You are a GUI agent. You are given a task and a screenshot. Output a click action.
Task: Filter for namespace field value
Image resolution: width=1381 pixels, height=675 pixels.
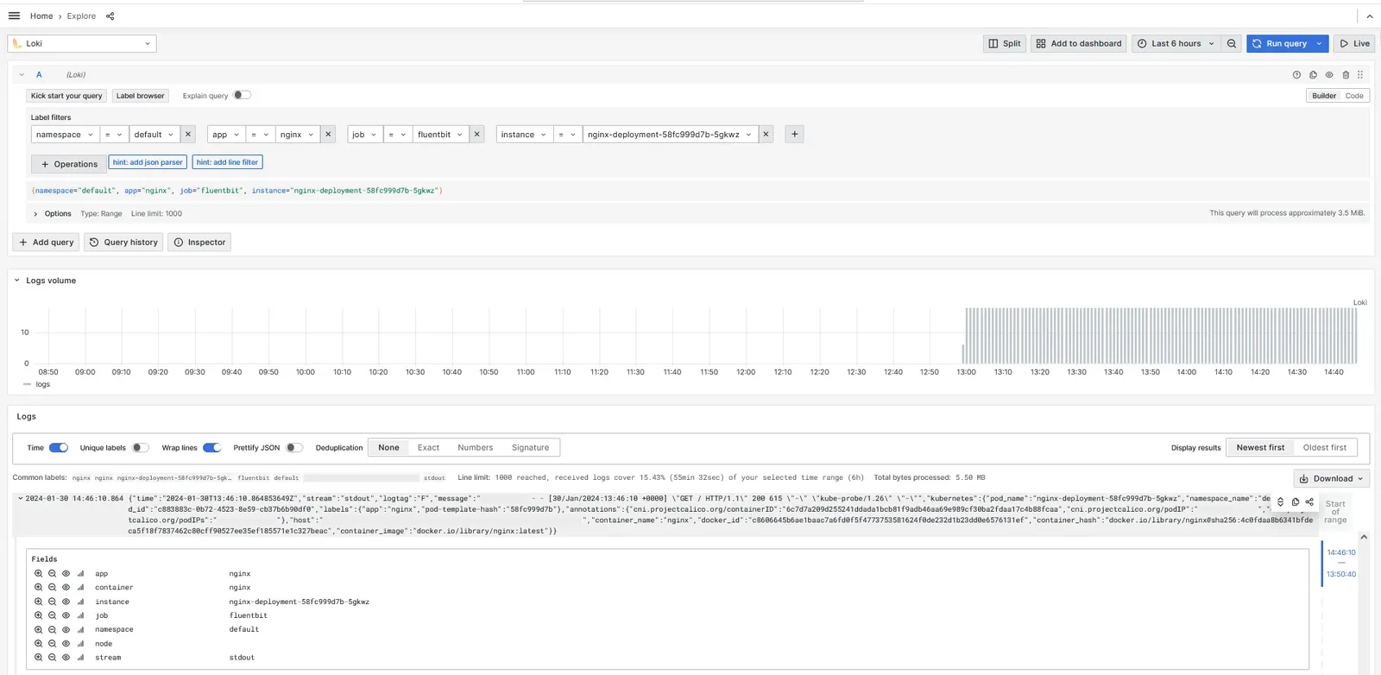[x=38, y=629]
